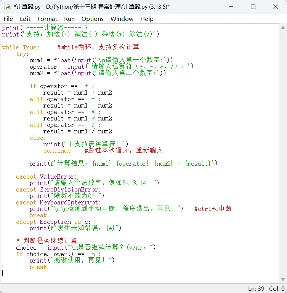Image resolution: width=287 pixels, height=293 pixels.
Task: Click the Python file icon in title bar
Action: click(7, 7)
